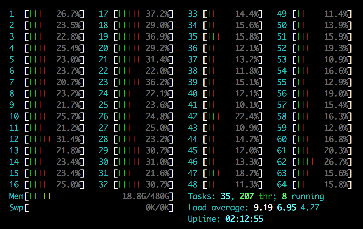
Task: Click the thread count 207
Action: (247, 196)
